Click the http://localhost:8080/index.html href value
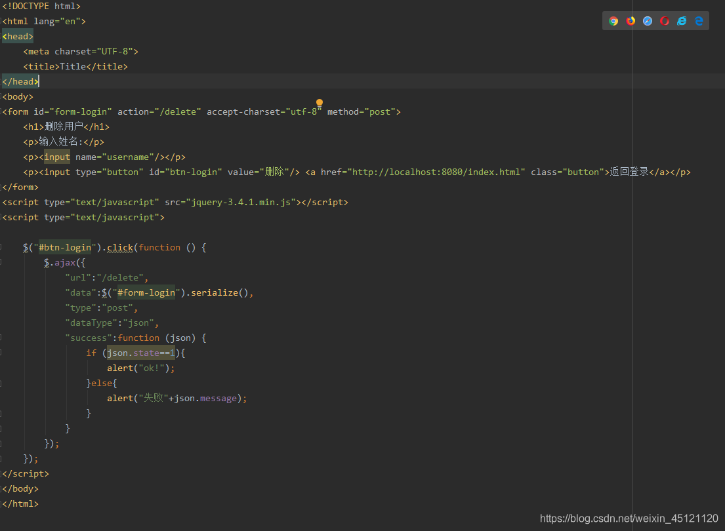Screen dimensions: 725x531 [x=436, y=172]
